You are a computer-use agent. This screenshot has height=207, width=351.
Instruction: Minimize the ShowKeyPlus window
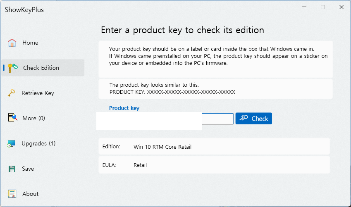tap(304, 7)
